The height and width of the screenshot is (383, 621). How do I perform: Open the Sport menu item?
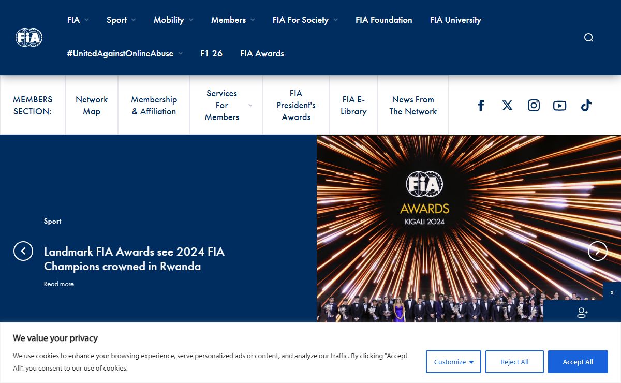pyautogui.click(x=116, y=20)
